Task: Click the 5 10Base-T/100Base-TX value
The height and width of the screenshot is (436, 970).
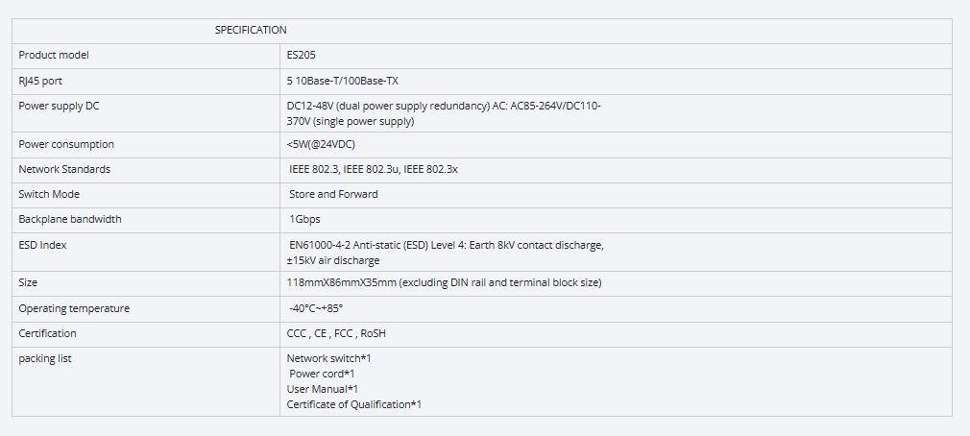Action: click(342, 81)
